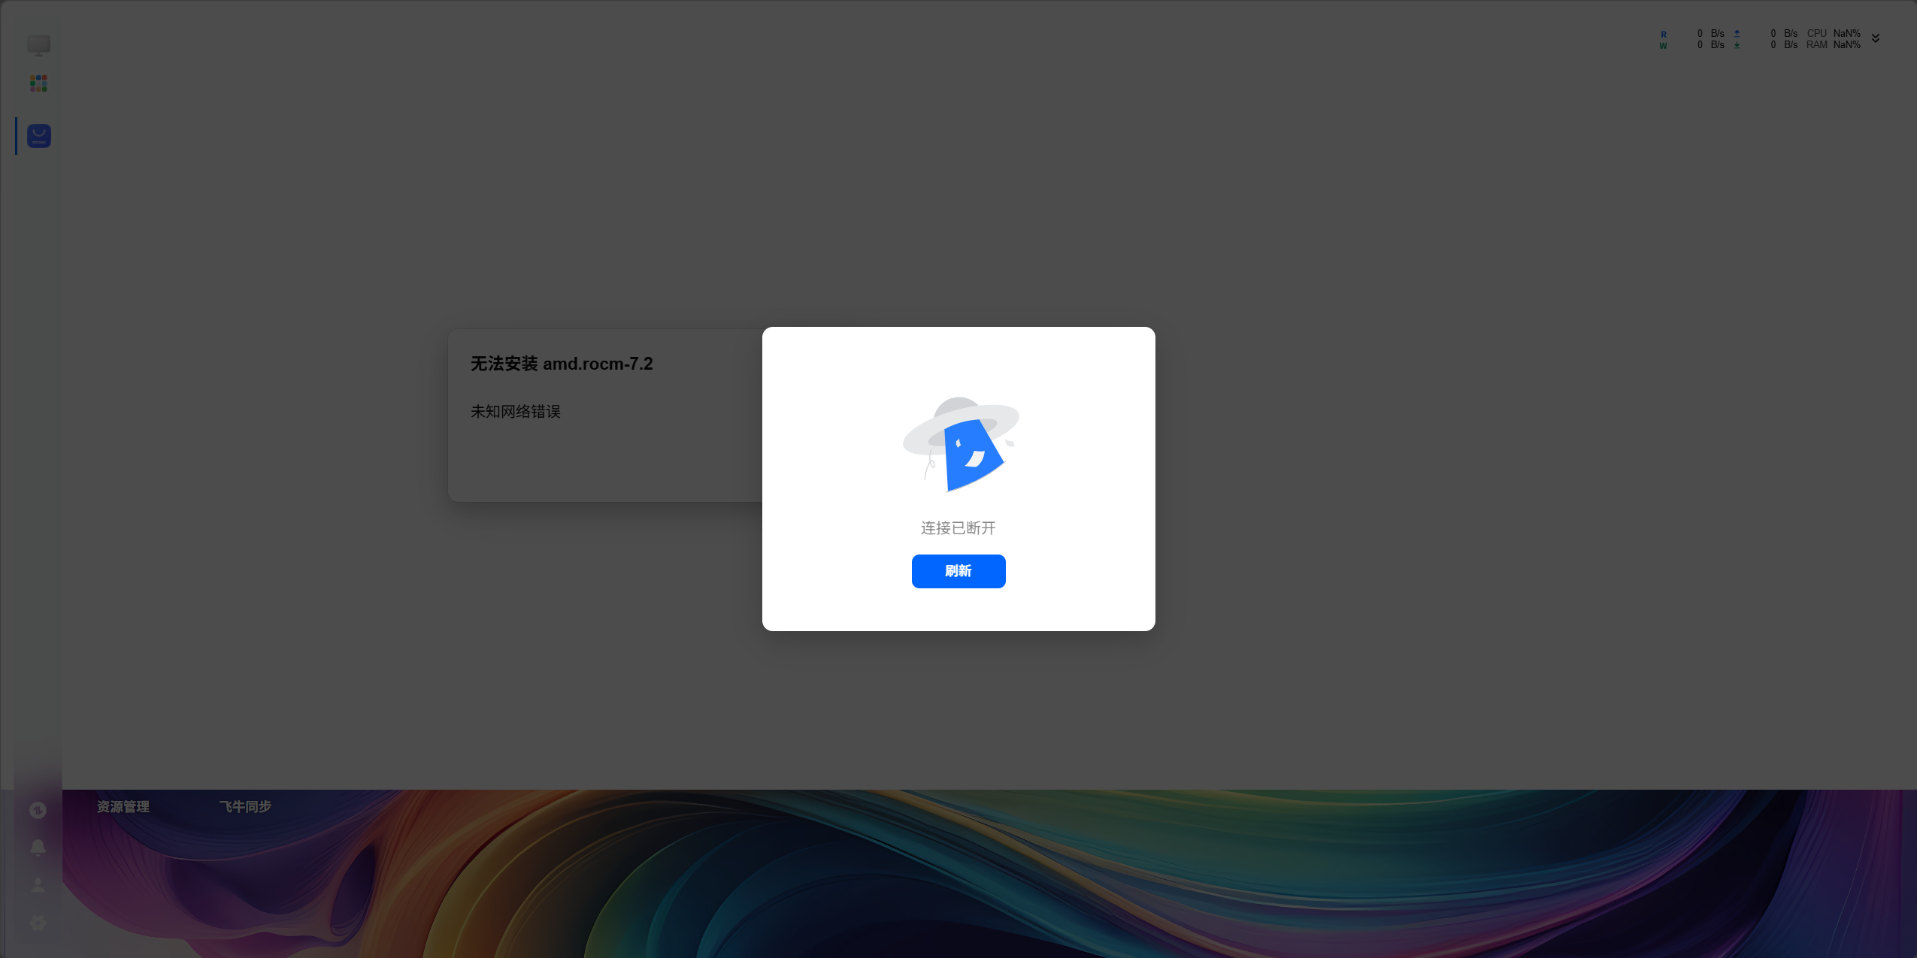Open the desktop monitor icon in sidebar
Screen dimensions: 1917x958
click(x=39, y=45)
